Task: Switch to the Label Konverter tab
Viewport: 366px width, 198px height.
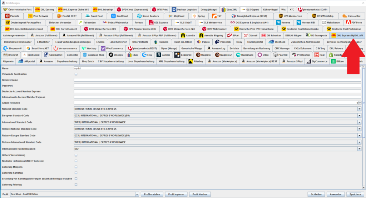Action: [x=118, y=42]
